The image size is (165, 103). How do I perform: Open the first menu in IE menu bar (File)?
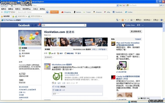pos(4,9)
